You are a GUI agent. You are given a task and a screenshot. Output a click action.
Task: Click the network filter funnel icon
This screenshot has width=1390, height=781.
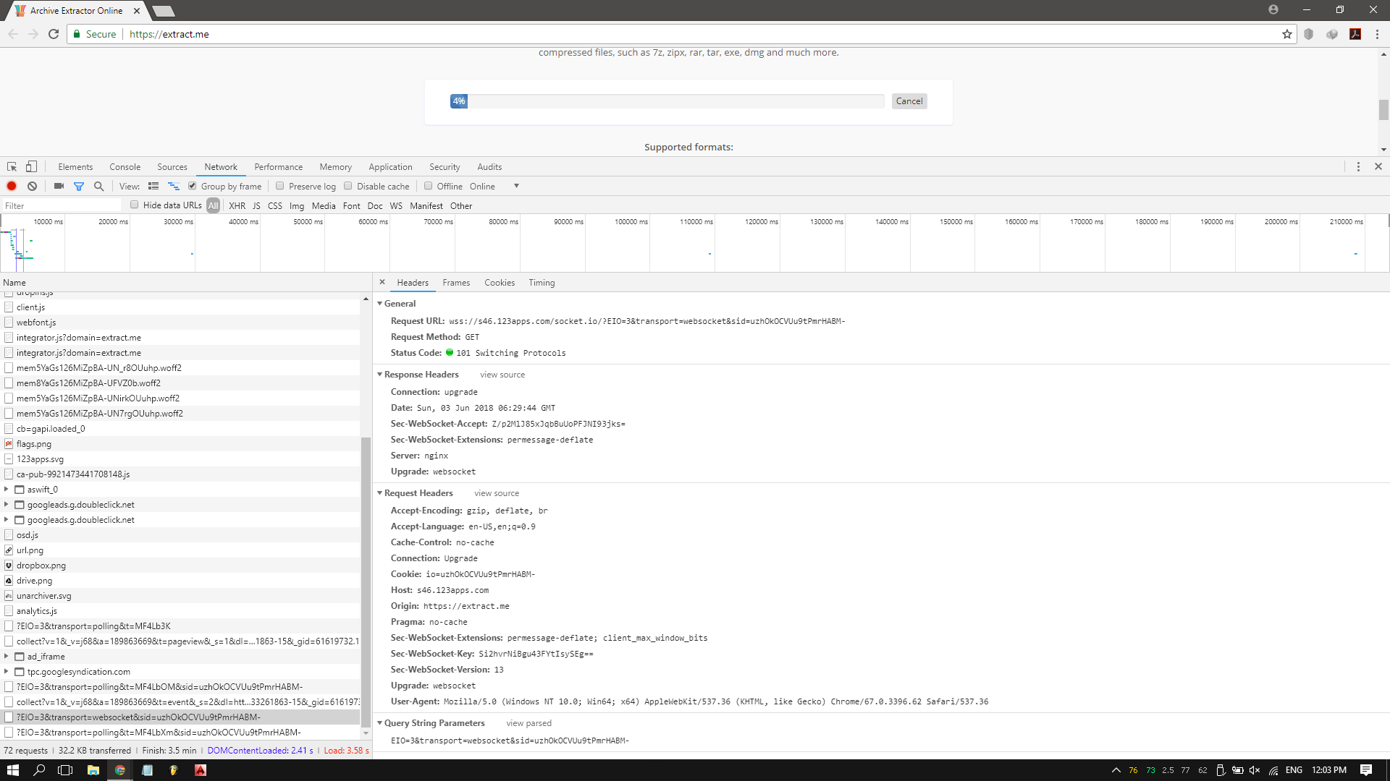click(79, 186)
